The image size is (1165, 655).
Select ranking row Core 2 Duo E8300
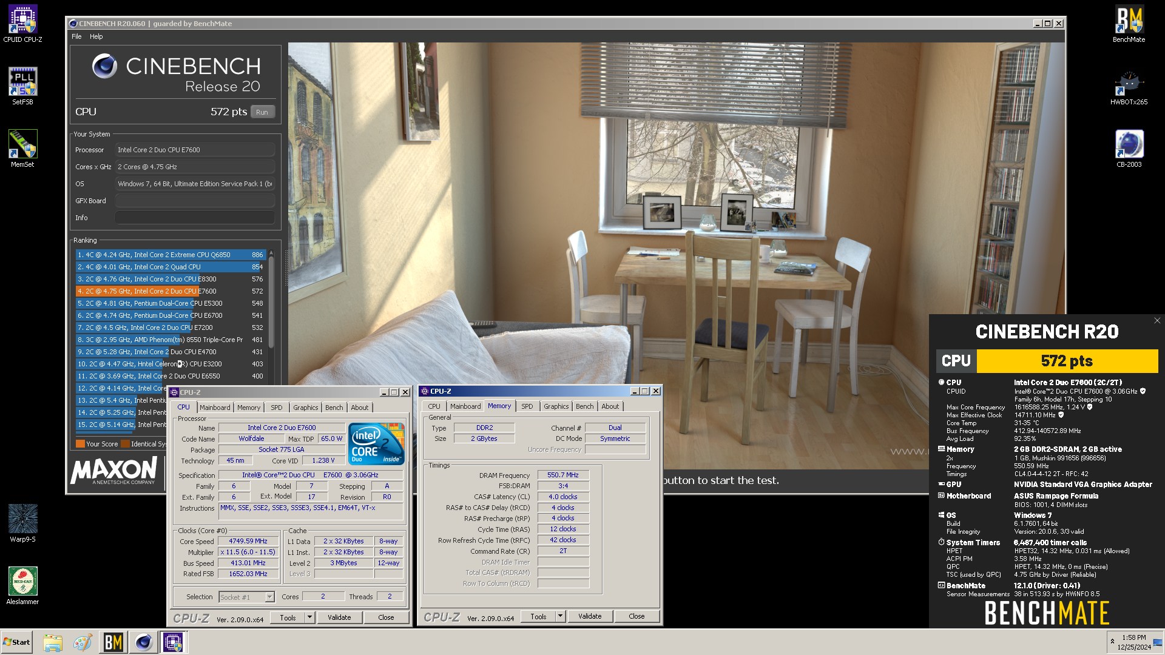pyautogui.click(x=171, y=279)
